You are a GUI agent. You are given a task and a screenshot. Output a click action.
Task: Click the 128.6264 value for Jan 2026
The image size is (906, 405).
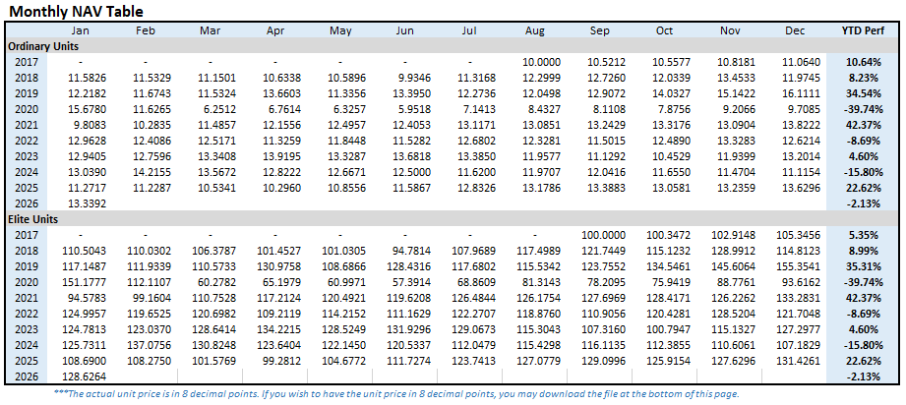85,376
